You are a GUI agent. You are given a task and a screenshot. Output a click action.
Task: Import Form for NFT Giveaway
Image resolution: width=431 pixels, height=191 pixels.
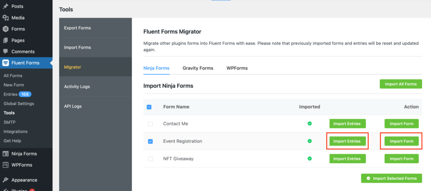coord(402,159)
